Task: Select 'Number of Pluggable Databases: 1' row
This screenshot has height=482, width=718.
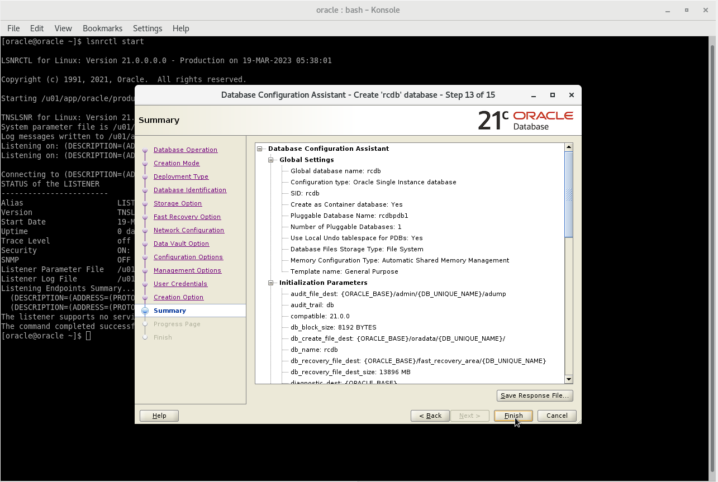Action: pyautogui.click(x=346, y=227)
